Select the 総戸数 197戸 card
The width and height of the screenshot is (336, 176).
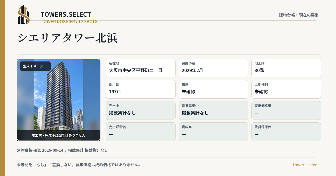[141, 89]
